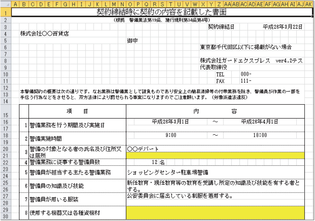Viewport: 315px width, 221px height.
Task: Select row header 1
Action: [6, 13]
